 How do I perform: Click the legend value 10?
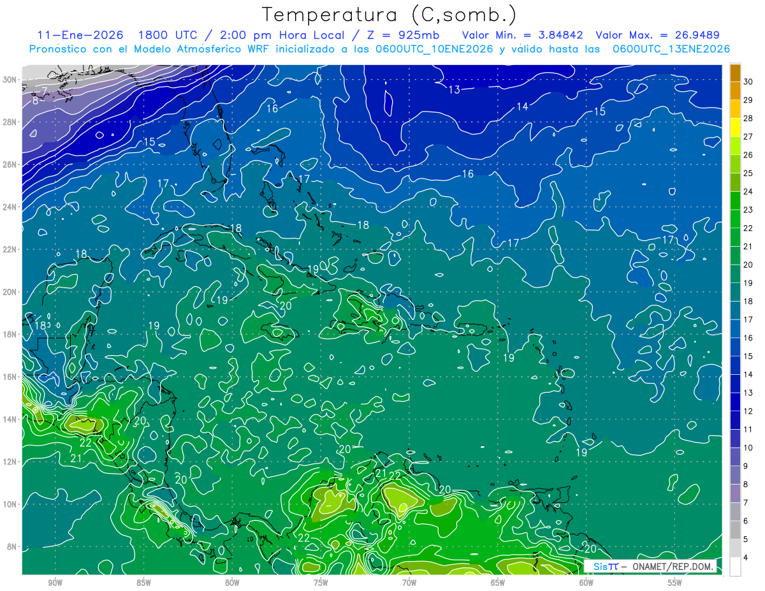coord(748,448)
